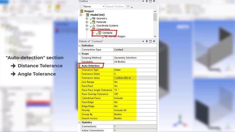Toggle Face/Face value "Yes"

tap(135, 86)
